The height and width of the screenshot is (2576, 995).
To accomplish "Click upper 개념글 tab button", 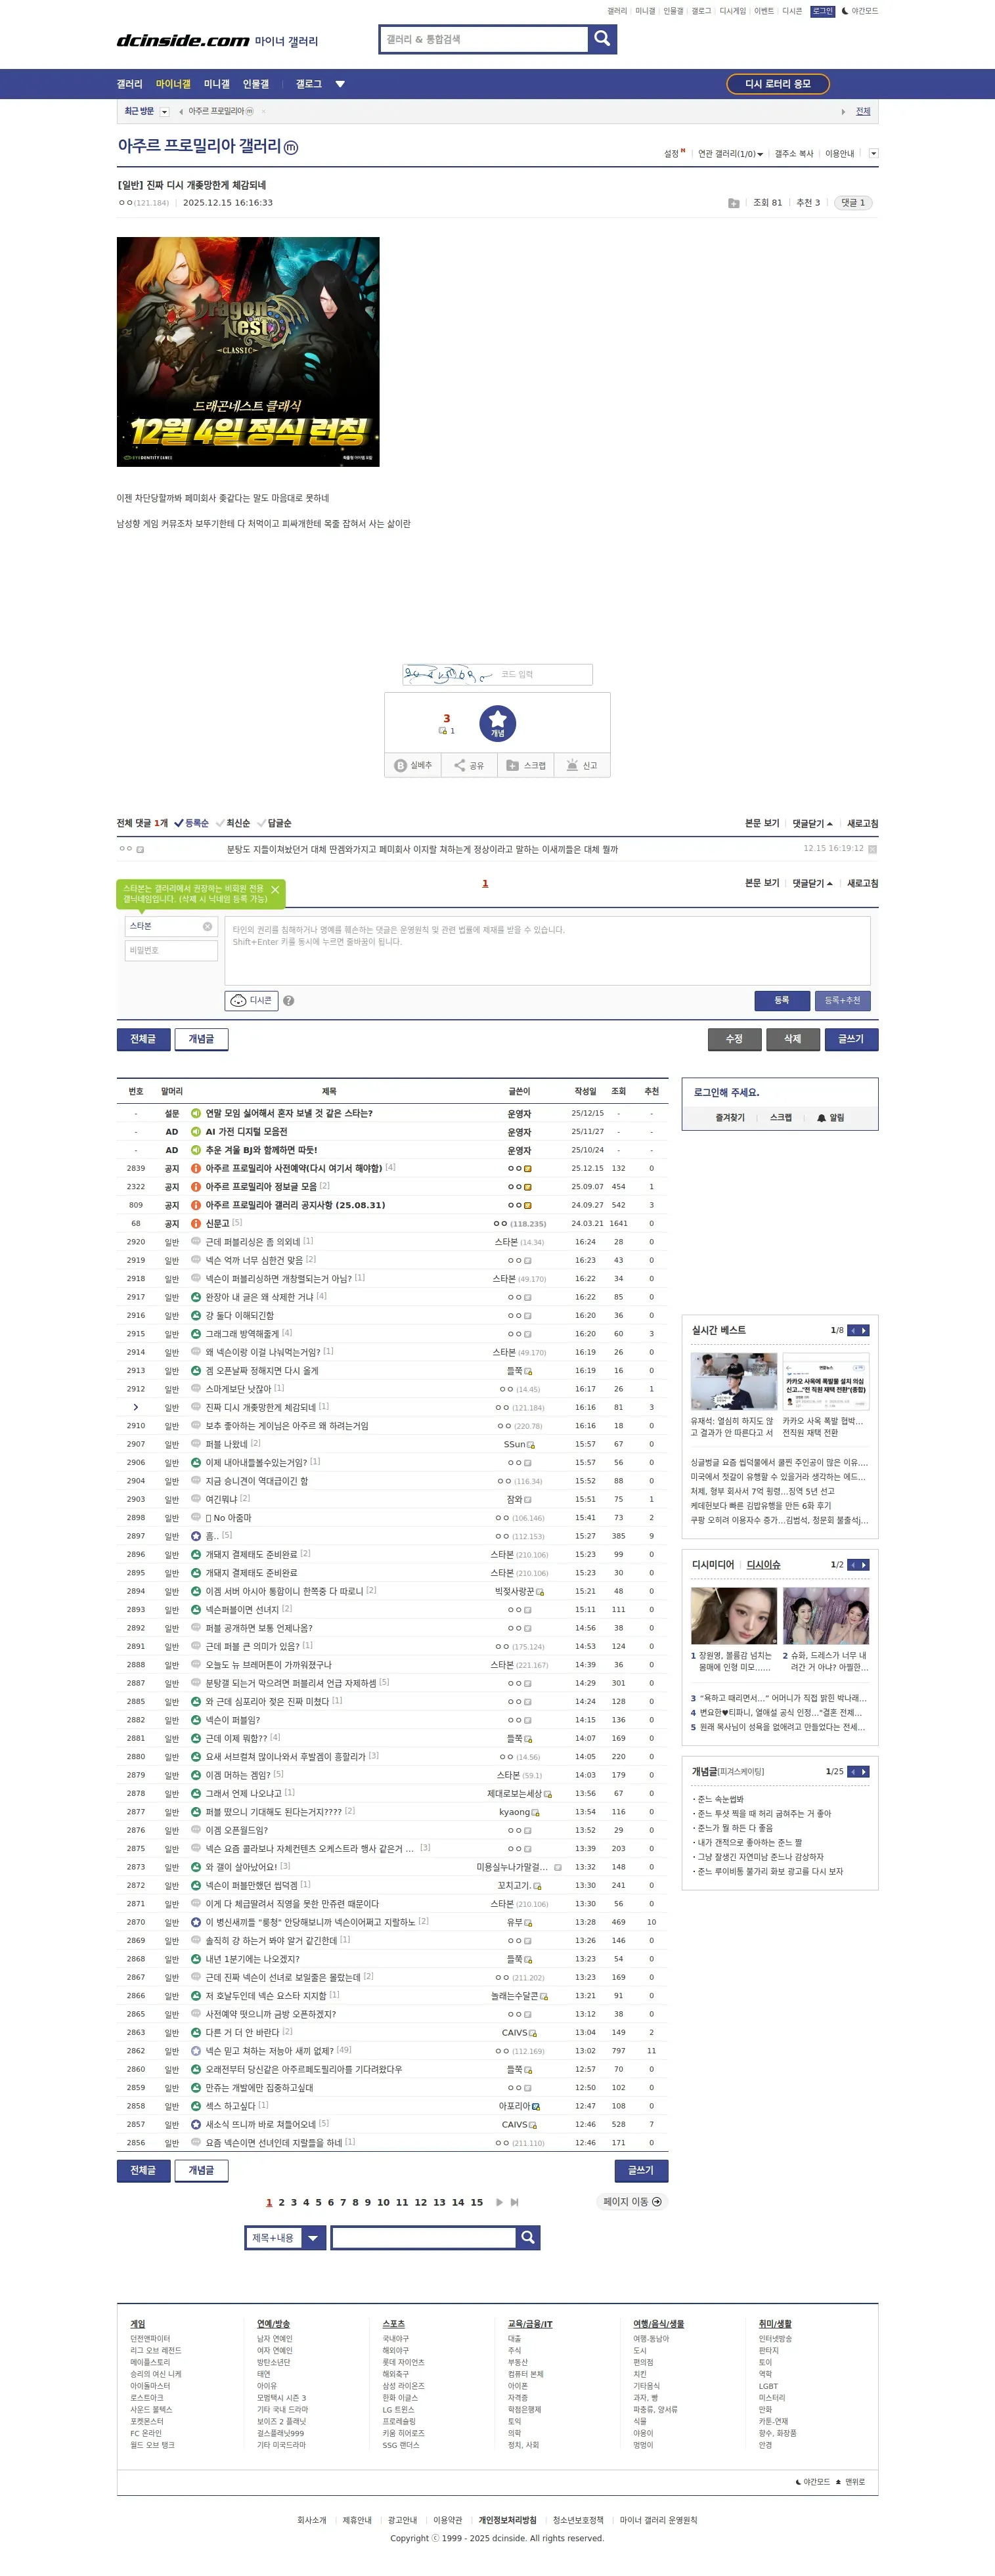I will tap(201, 1039).
